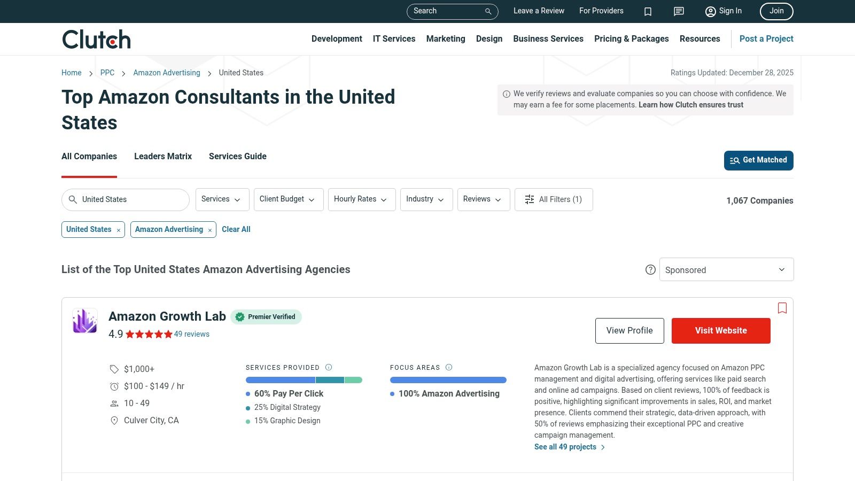Open the Resources menu
The image size is (855, 481).
[x=700, y=39]
